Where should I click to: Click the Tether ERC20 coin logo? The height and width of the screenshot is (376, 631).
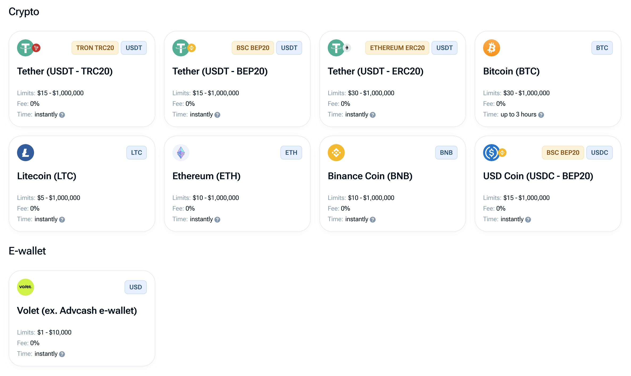[337, 48]
